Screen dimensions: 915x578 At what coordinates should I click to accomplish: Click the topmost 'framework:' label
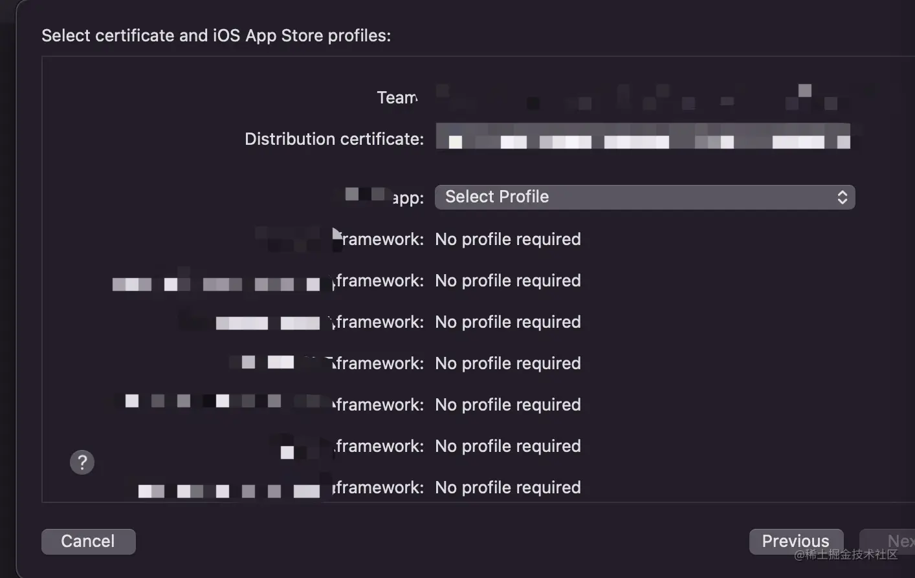point(382,239)
